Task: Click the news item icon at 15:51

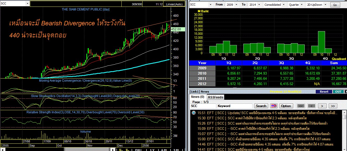Action: tap(193, 113)
